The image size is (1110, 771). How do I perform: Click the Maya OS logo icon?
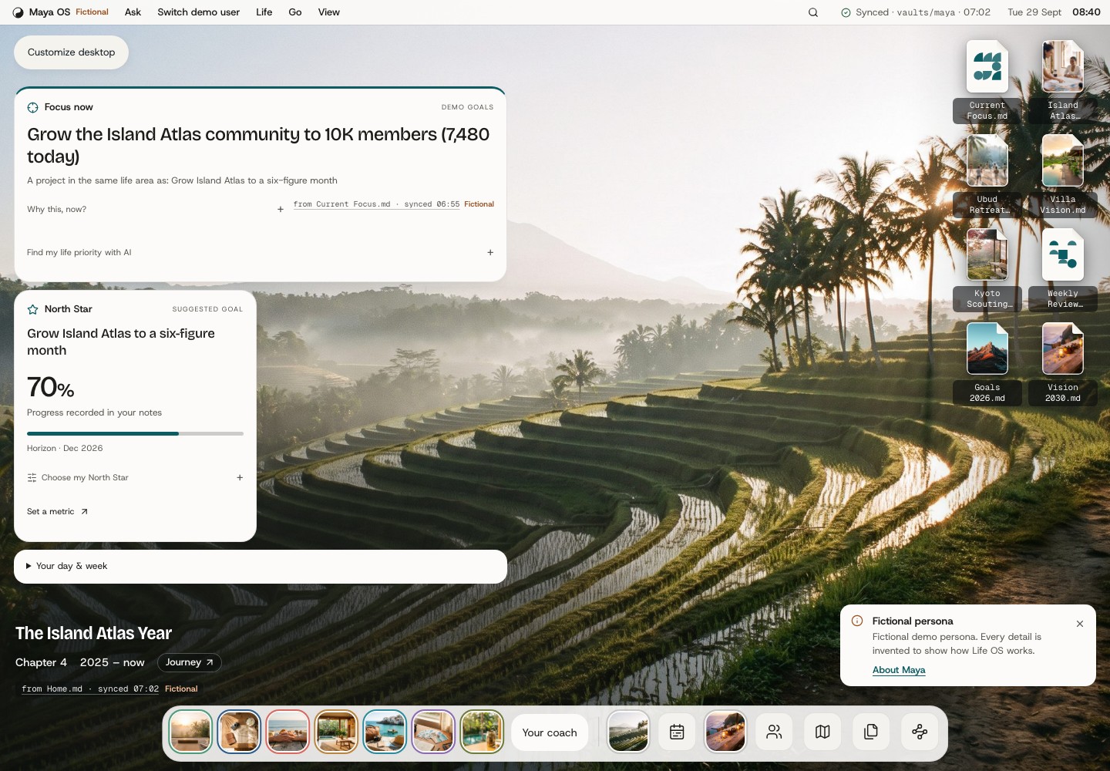18,12
